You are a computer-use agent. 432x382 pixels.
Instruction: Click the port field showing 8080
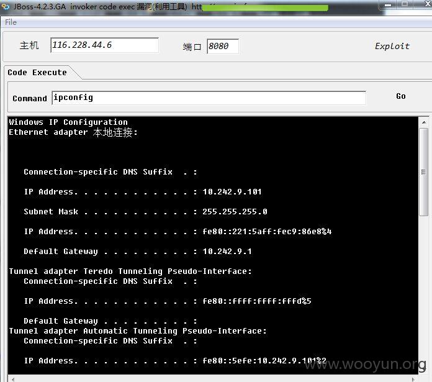[223, 47]
